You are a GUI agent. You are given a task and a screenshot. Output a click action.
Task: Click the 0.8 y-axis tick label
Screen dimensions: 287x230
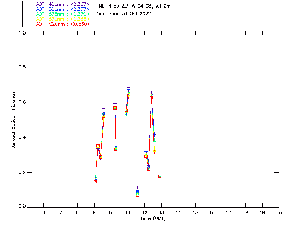click(22, 66)
